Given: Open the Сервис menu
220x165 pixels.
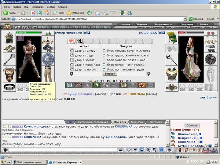Looking at the screenshot, I should tap(51, 7).
